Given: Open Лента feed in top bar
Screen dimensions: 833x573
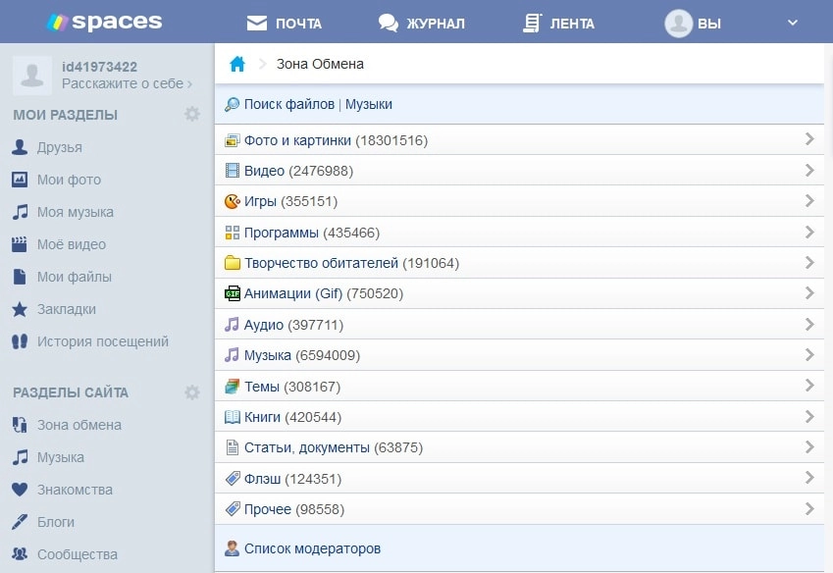Looking at the screenshot, I should tap(558, 23).
